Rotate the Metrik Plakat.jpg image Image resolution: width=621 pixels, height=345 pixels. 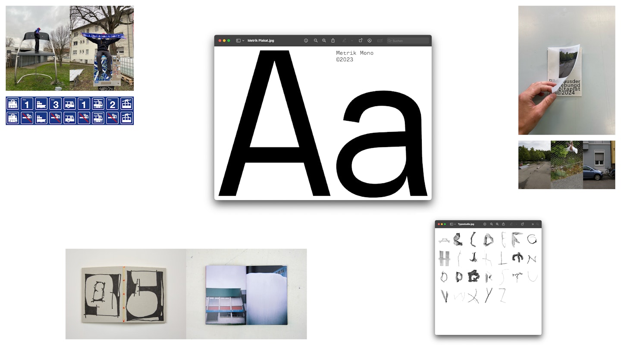(361, 41)
